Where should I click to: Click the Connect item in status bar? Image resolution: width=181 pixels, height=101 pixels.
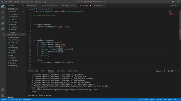[x=27, y=100]
